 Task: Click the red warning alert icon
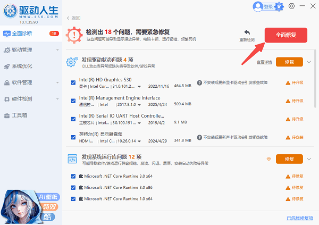[73, 36]
